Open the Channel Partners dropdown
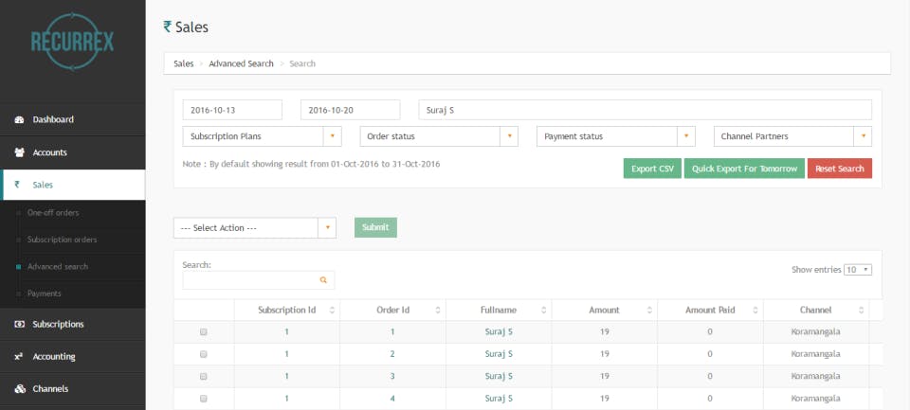Image resolution: width=910 pixels, height=410 pixels. [x=792, y=136]
